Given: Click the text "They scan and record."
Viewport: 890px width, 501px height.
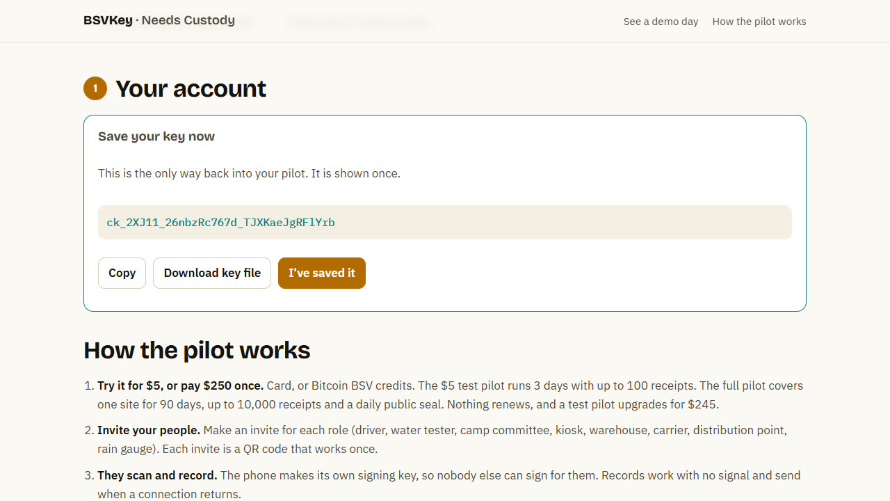Looking at the screenshot, I should 157,475.
